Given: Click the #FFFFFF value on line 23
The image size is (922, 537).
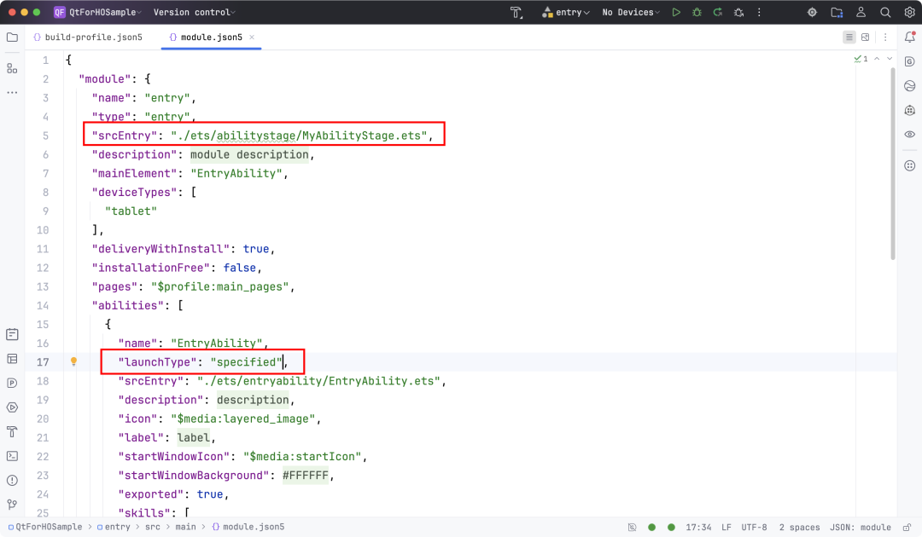Looking at the screenshot, I should coord(305,476).
